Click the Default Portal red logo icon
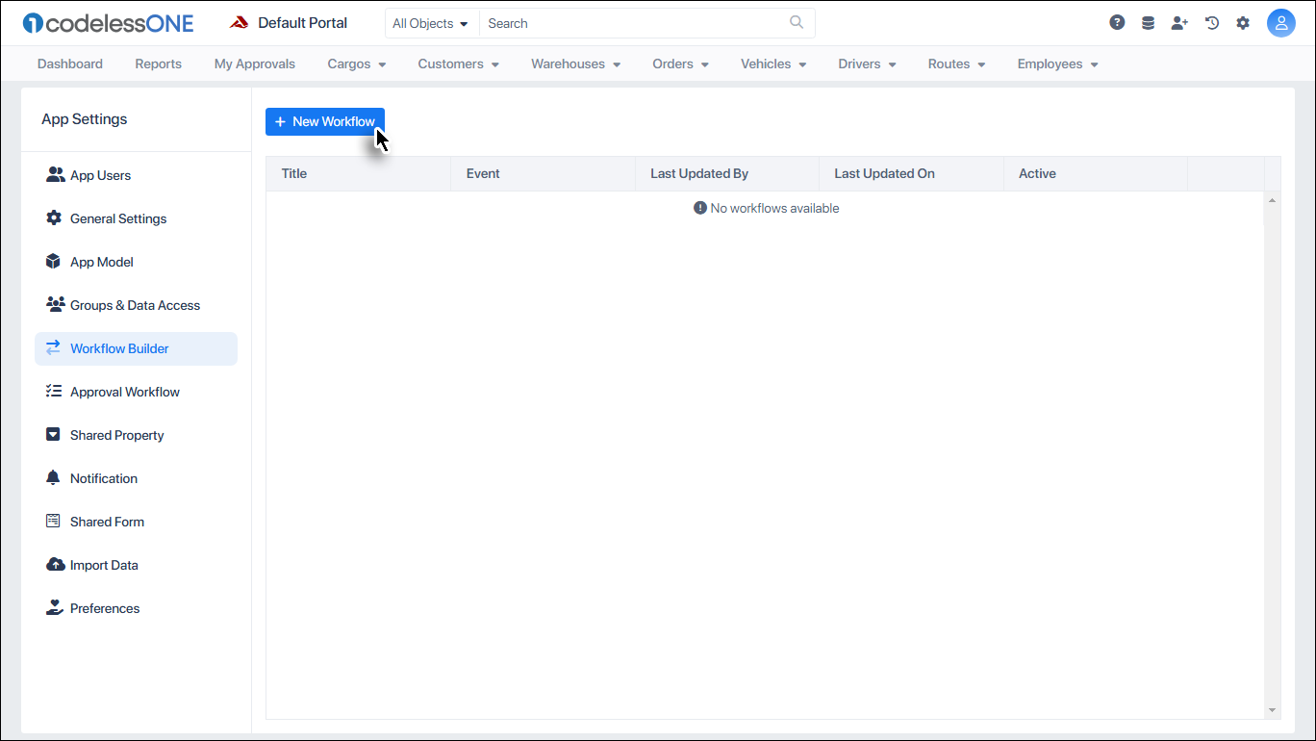 (x=239, y=23)
